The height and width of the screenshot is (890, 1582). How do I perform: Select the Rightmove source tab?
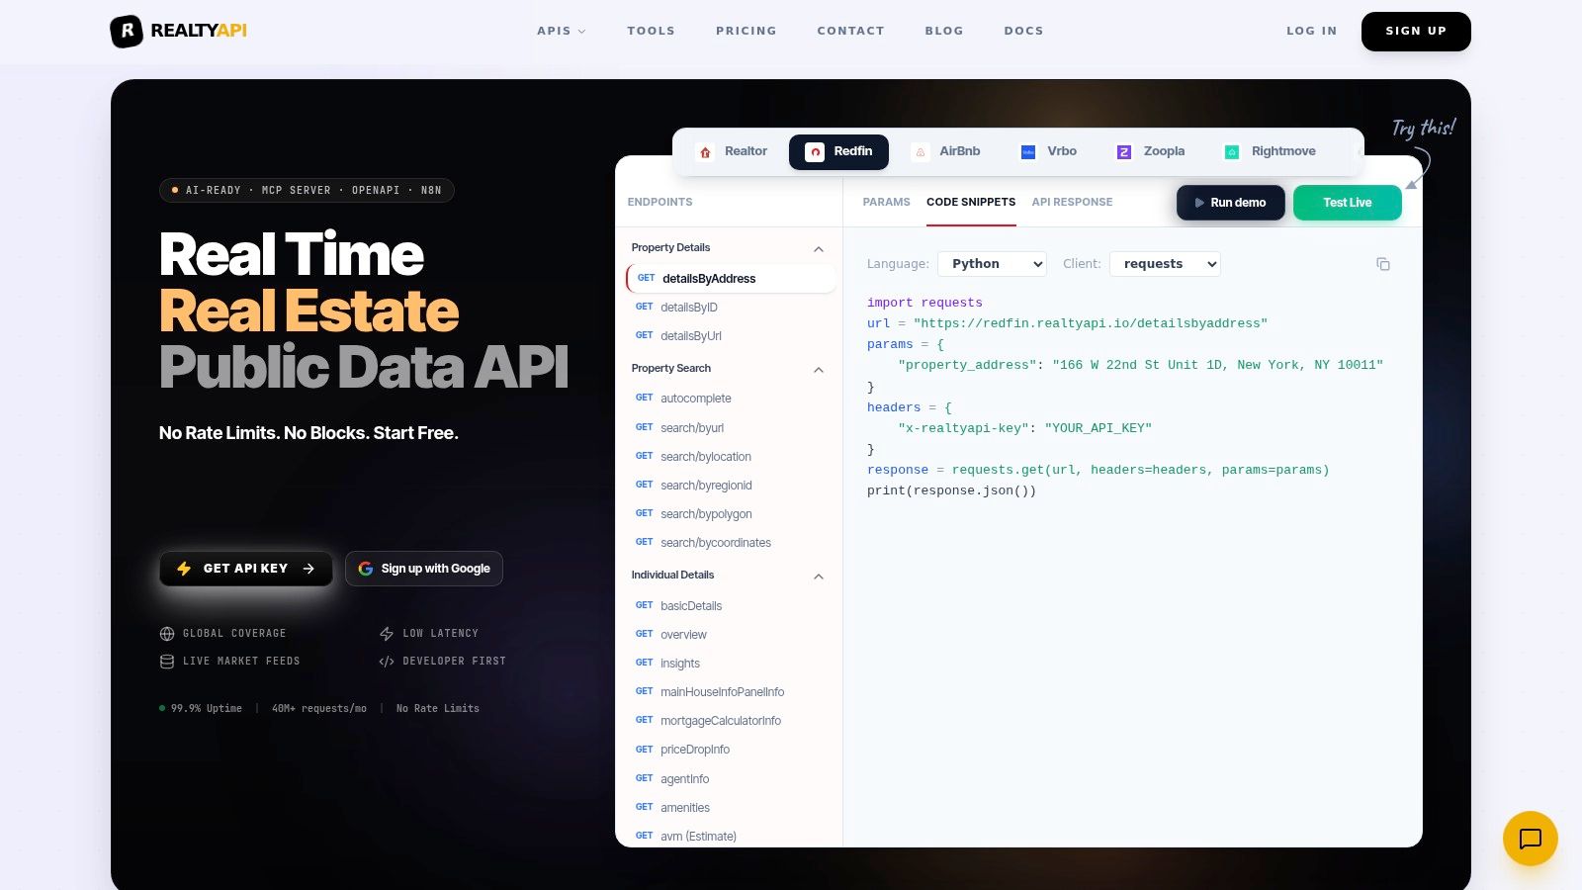coord(1271,151)
